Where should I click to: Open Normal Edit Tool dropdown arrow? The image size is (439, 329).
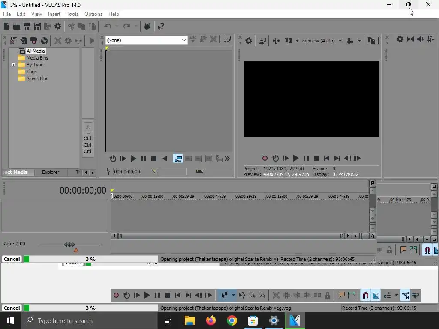coord(233,295)
